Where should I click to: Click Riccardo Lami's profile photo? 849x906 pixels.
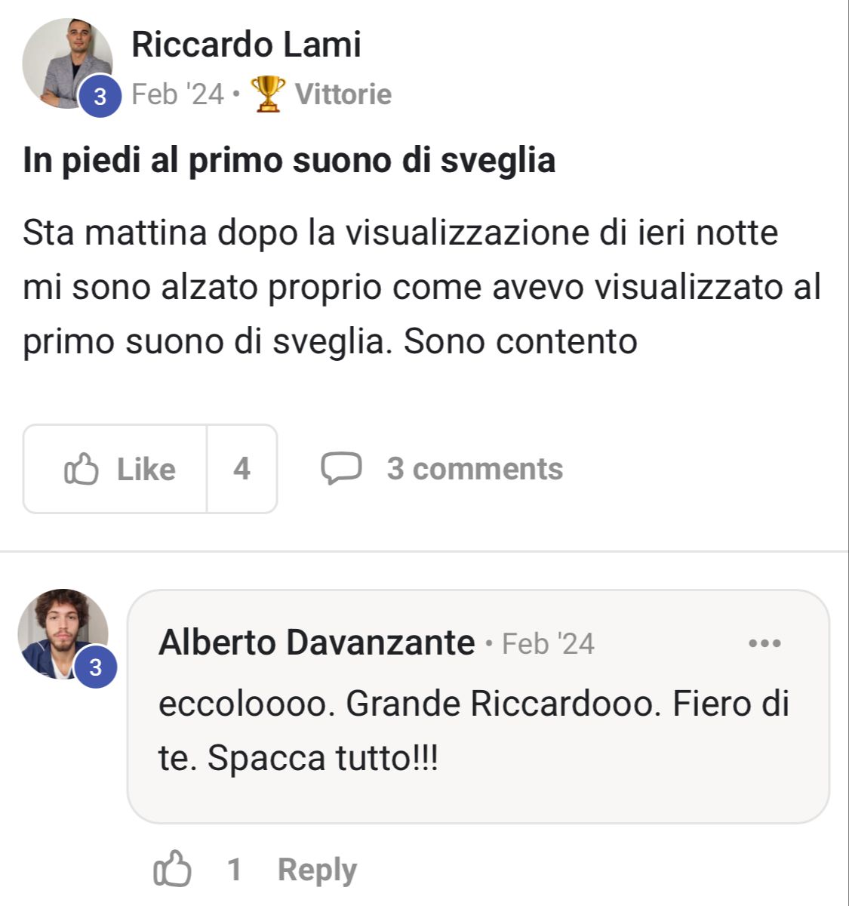(66, 63)
